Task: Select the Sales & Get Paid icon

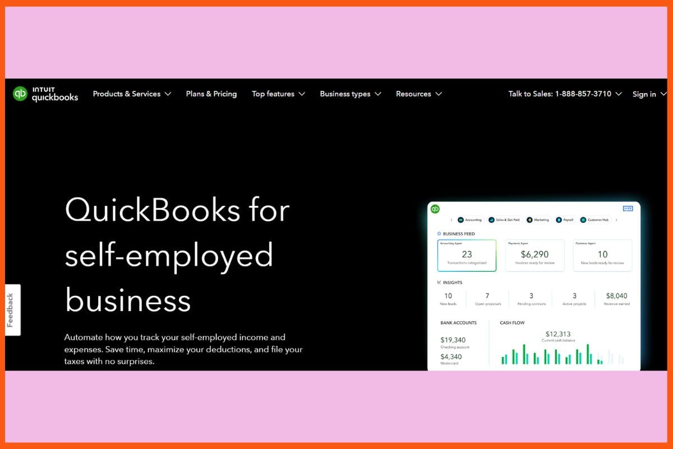Action: tap(491, 219)
